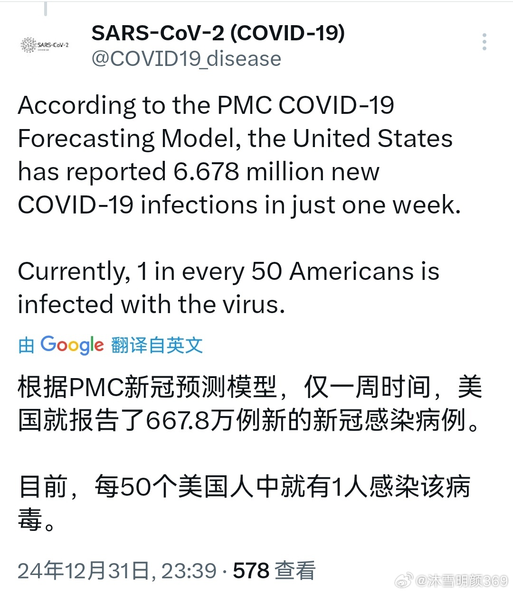Click the circular virus graphic in avatar
This screenshot has height=593, width=513.
29,44
